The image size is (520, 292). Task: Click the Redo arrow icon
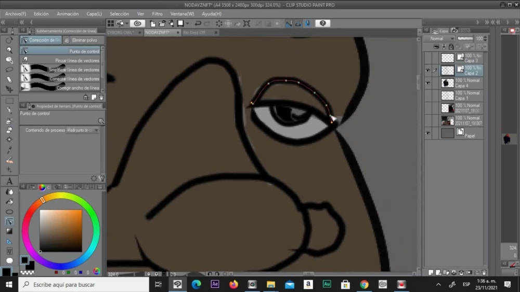[207, 23]
